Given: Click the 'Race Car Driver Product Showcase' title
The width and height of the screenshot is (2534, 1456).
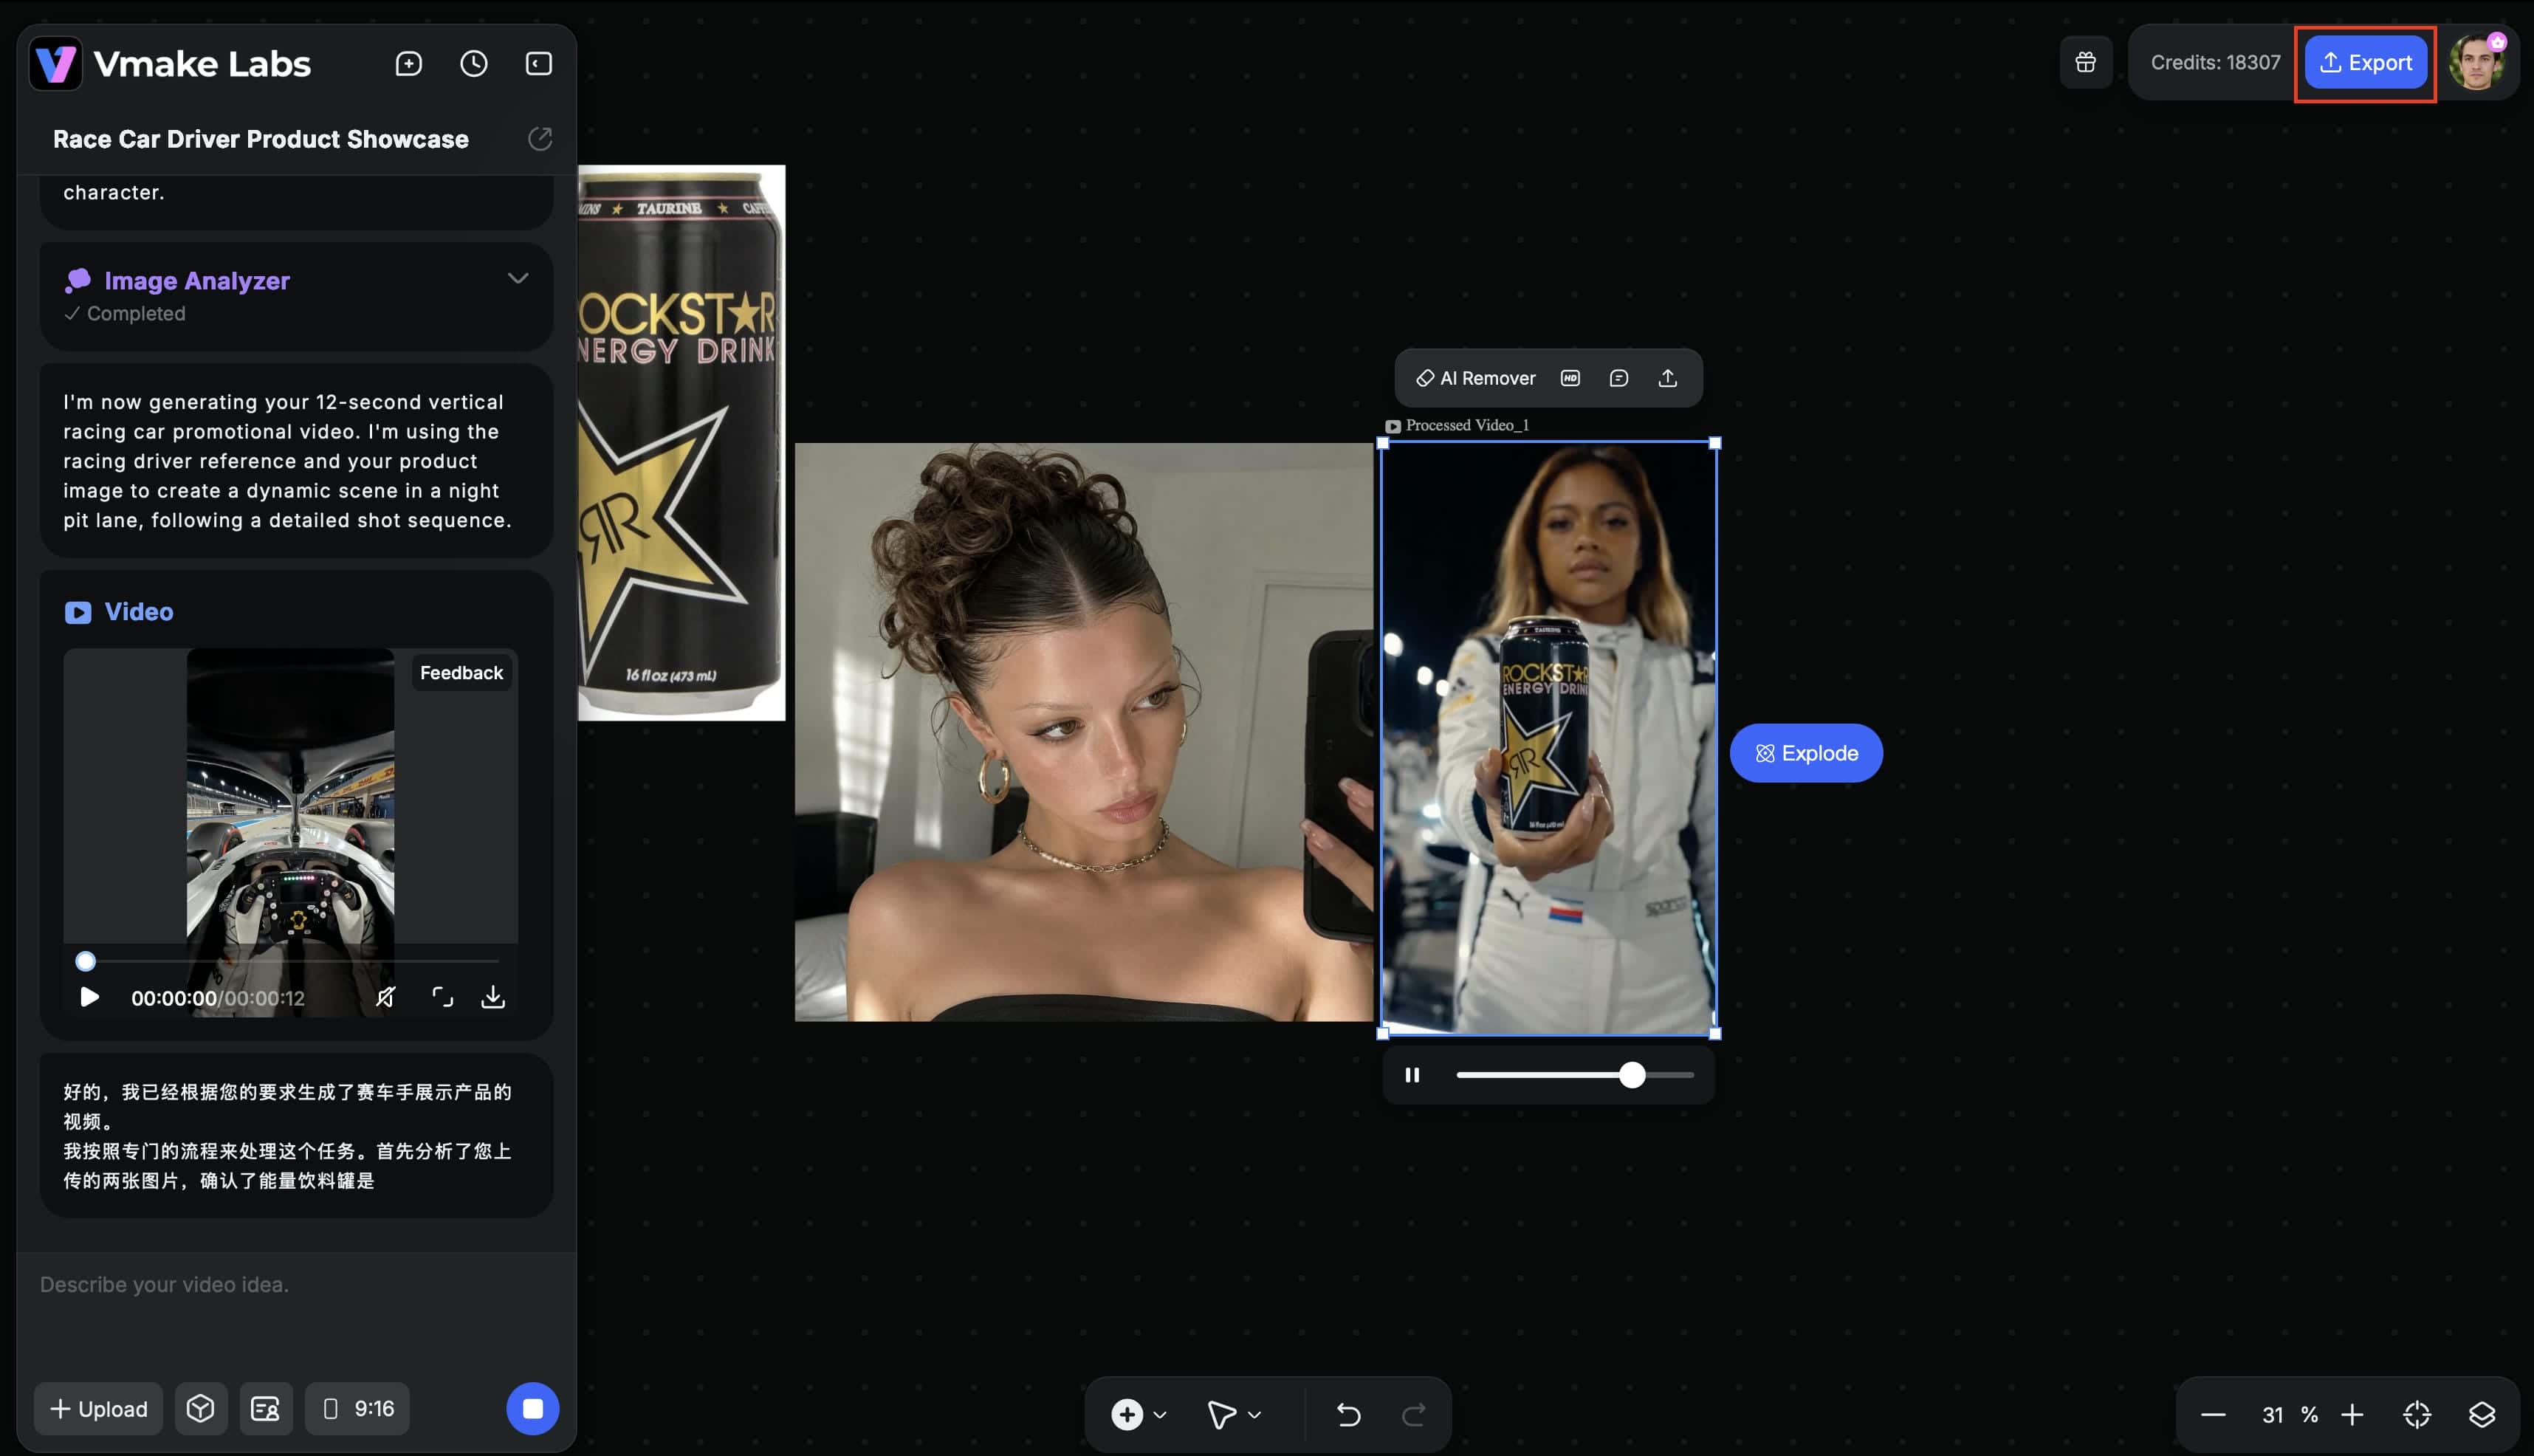Looking at the screenshot, I should point(260,139).
